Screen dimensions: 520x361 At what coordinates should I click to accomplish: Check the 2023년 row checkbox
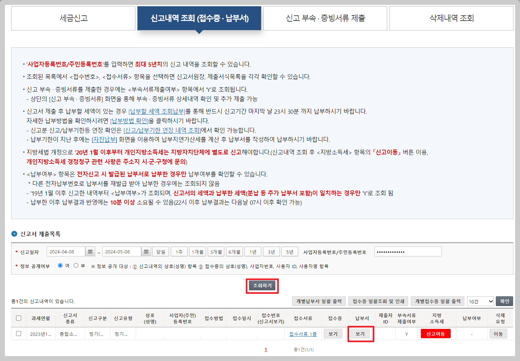tap(19, 334)
